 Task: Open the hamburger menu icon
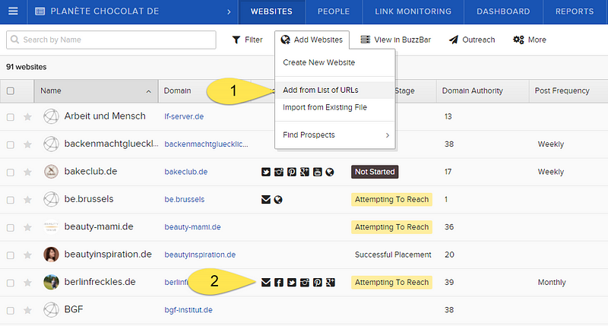coord(13,11)
